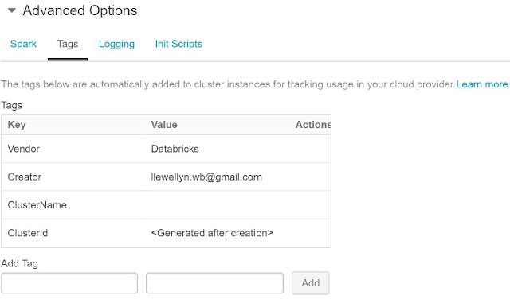Follow the Learn more link
The image size is (510, 303).
(481, 84)
